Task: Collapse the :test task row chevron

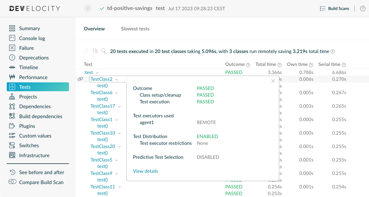Action: click(x=97, y=73)
